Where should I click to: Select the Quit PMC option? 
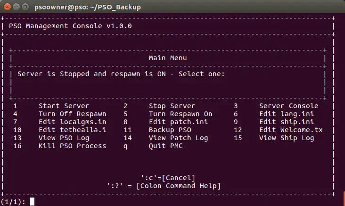coord(165,146)
